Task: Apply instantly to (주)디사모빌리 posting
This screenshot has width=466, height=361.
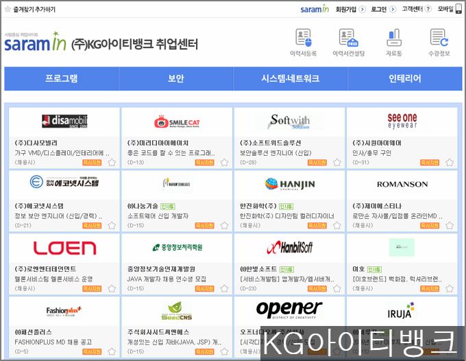Action: pyautogui.click(x=92, y=163)
